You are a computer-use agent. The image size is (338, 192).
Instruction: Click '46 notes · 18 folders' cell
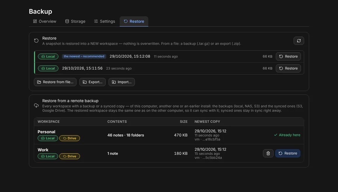(126, 135)
